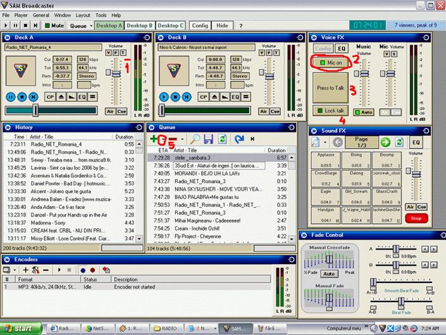Click the green plus icon in Queue
The image size is (446, 335).
(154, 139)
